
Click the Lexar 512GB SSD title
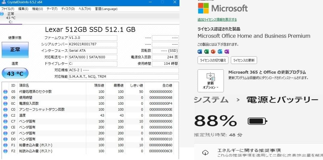click(x=90, y=29)
